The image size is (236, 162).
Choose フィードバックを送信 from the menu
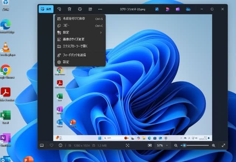point(80,55)
